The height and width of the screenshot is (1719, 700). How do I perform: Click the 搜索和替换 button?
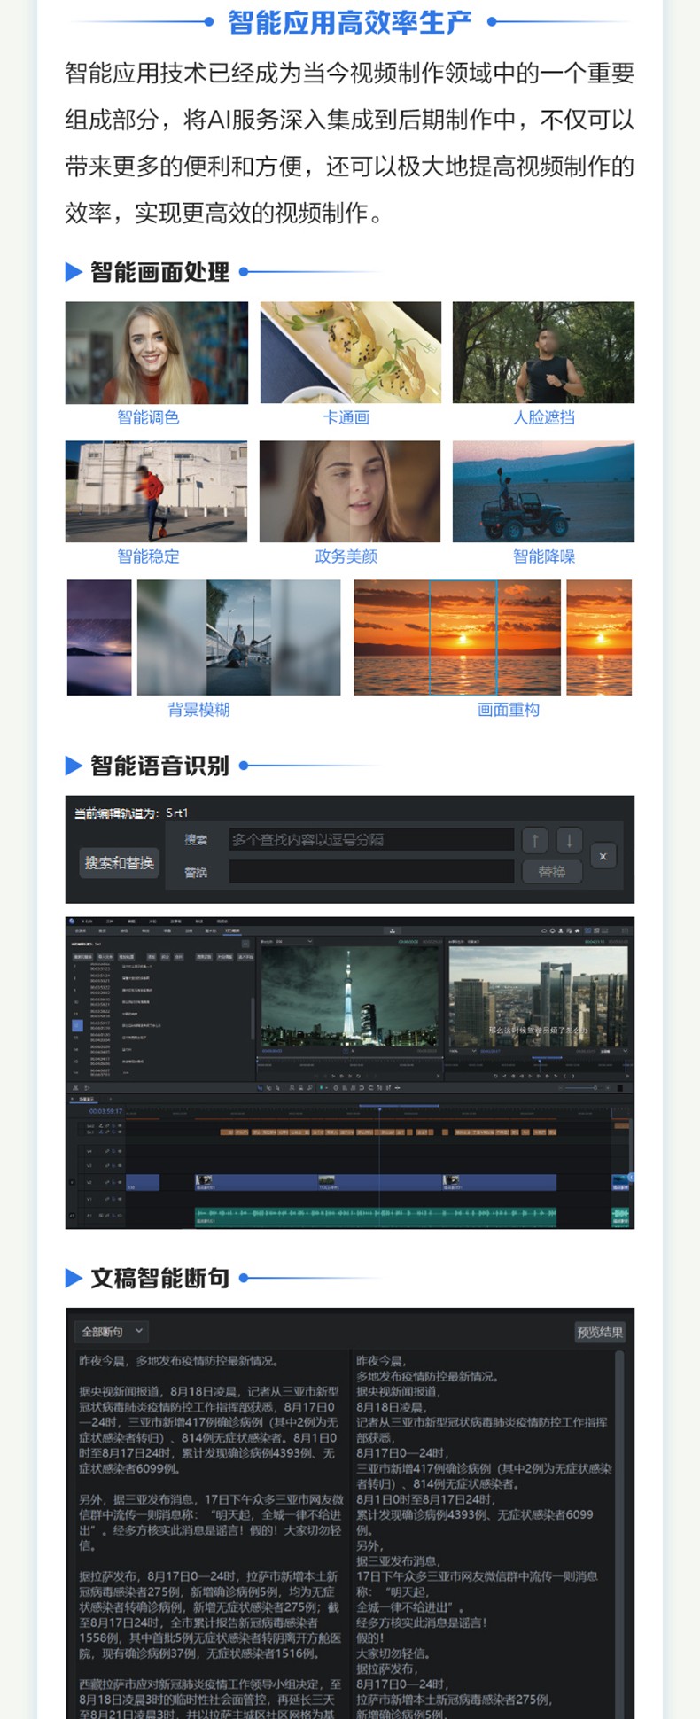119,862
